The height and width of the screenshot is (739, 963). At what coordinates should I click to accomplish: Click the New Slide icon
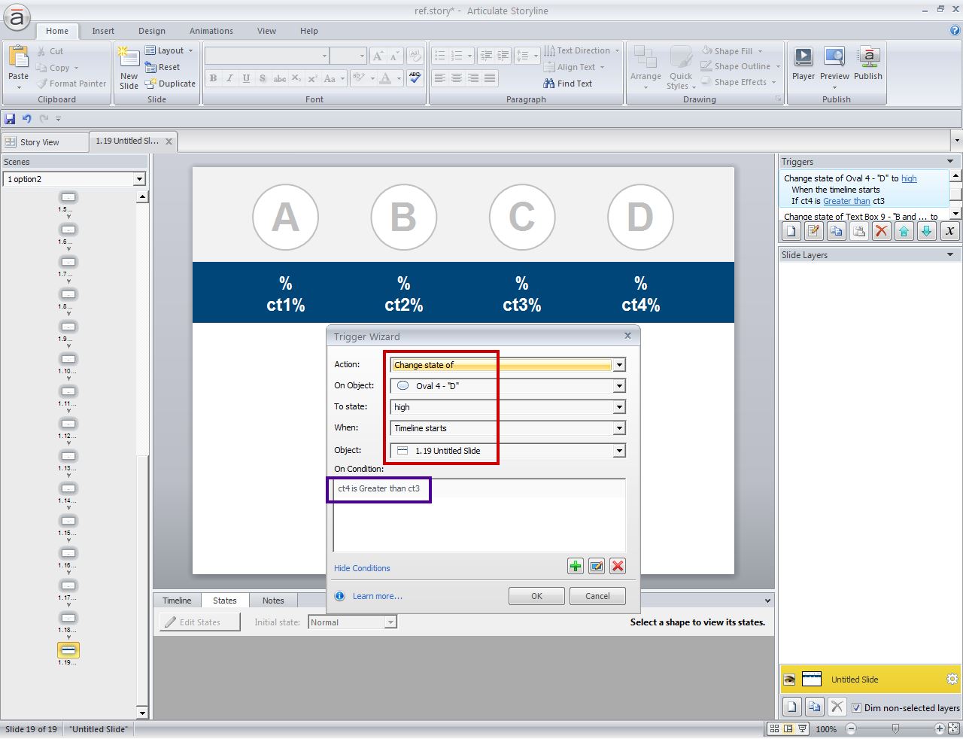tap(129, 68)
